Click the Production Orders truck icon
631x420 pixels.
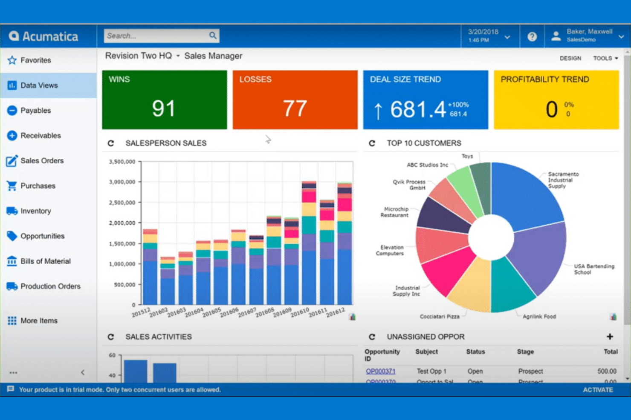pyautogui.click(x=12, y=286)
